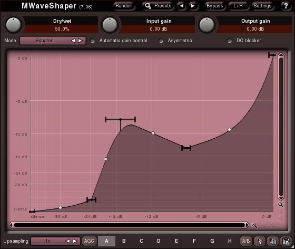Image resolution: width=295 pixels, height=249 pixels.
Task: Select preset slot D
Action: click(x=159, y=241)
